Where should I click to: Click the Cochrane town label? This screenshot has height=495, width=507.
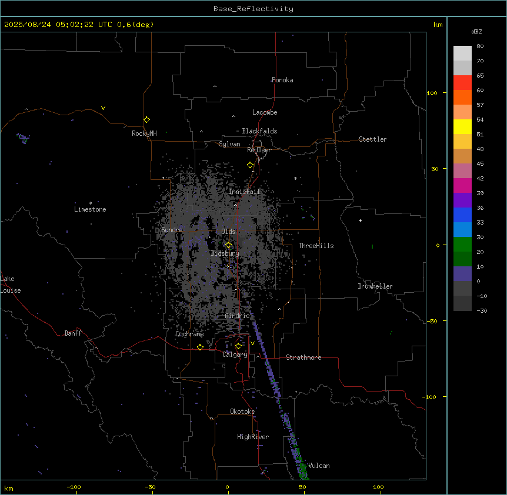tap(189, 334)
